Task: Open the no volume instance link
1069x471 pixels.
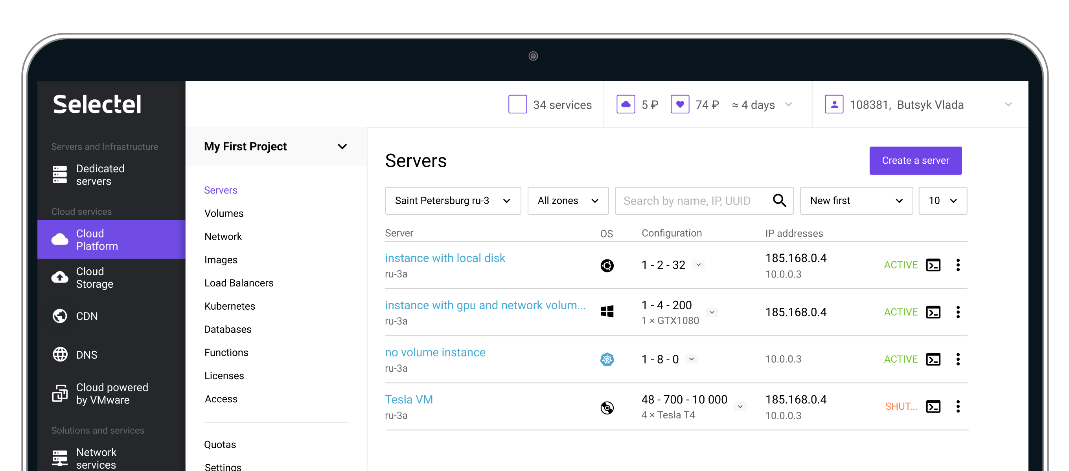Action: (x=435, y=352)
